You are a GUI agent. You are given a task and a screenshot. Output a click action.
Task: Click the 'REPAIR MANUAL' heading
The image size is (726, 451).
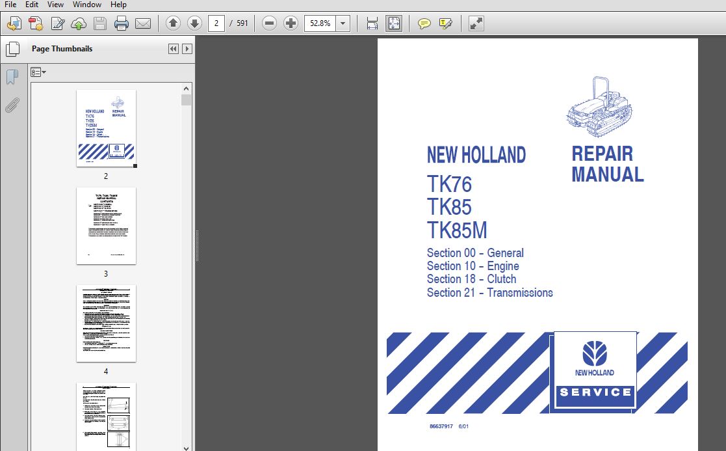click(x=608, y=164)
